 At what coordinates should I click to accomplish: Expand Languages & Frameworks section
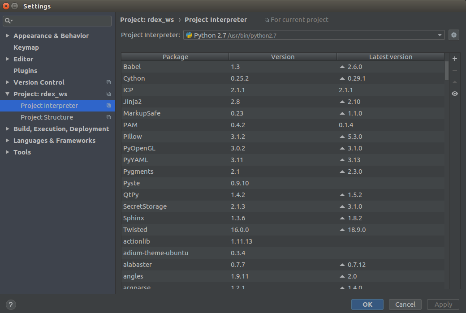[8, 140]
